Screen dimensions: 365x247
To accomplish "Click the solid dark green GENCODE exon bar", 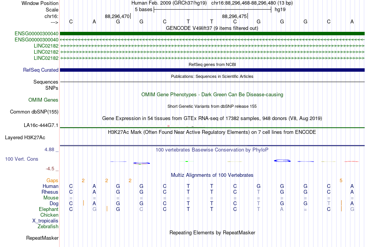I will pyautogui.click(x=212, y=34).
